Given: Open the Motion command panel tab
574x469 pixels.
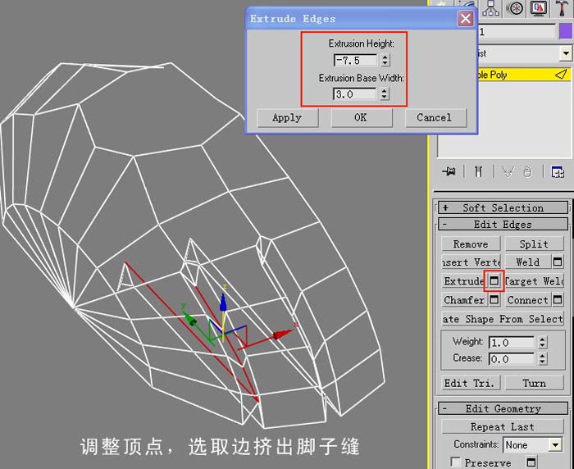Looking at the screenshot, I should tap(515, 8).
